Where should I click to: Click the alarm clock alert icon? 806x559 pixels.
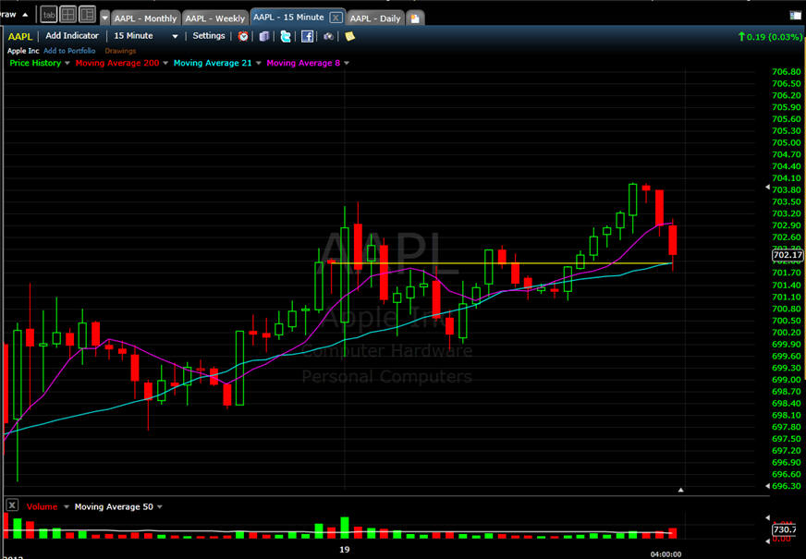click(x=243, y=36)
